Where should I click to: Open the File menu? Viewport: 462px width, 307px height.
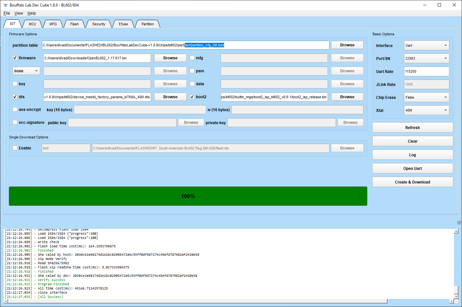click(6, 13)
